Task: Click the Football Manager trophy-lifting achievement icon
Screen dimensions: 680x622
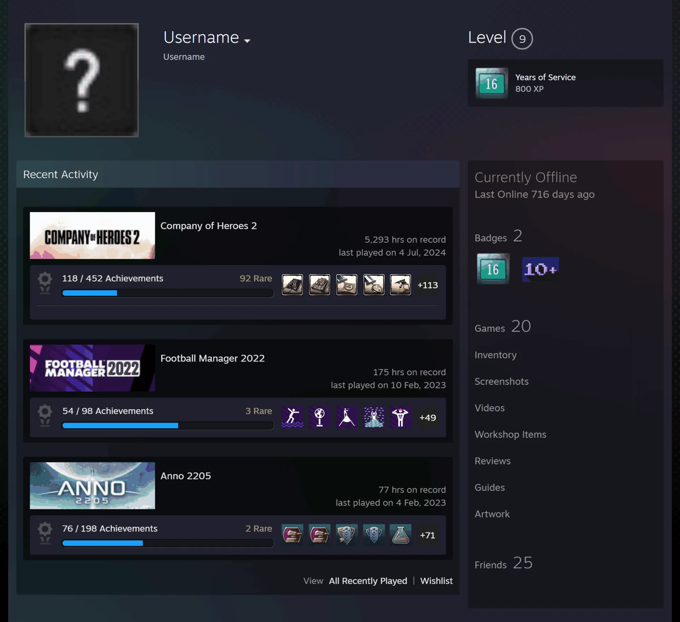Action: (x=401, y=417)
